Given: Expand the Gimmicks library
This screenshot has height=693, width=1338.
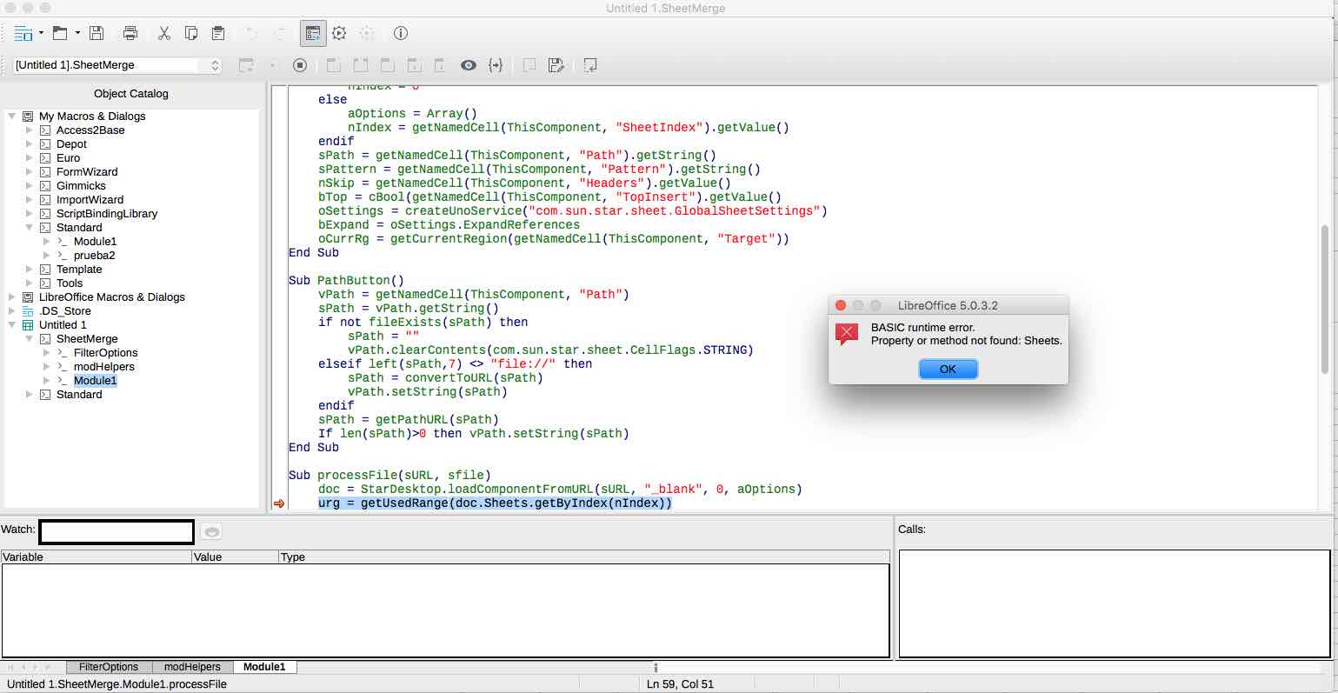Looking at the screenshot, I should point(30,186).
